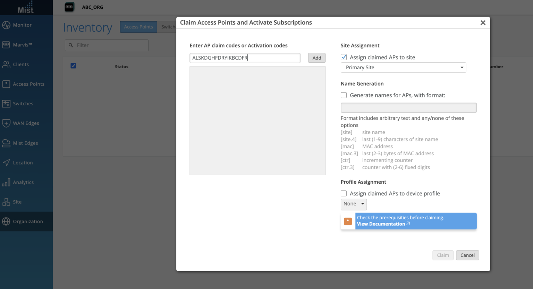Image resolution: width=533 pixels, height=289 pixels.
Task: Open the Location arrow icon
Action: pyautogui.click(x=6, y=163)
